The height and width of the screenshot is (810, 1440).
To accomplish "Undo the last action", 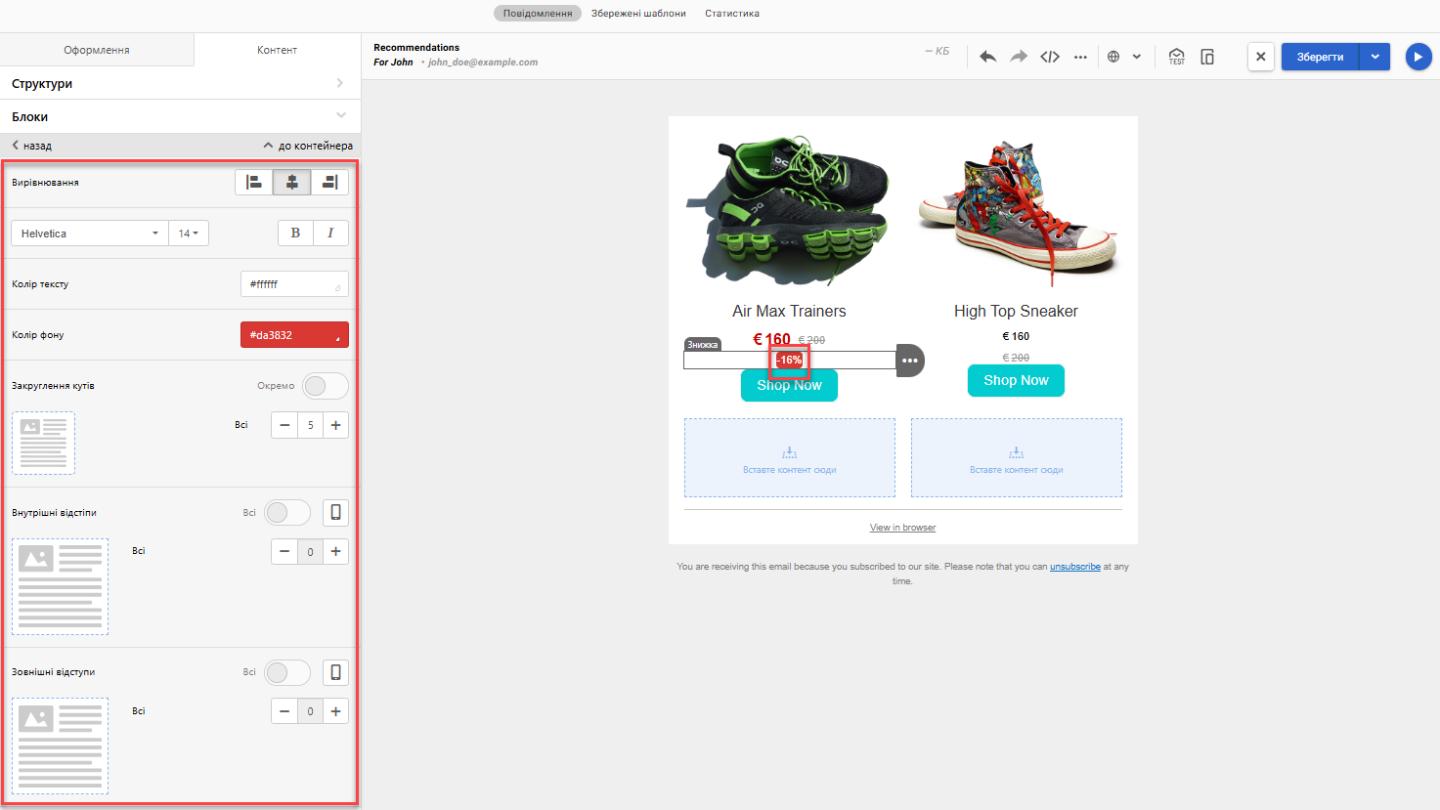I will (x=987, y=57).
